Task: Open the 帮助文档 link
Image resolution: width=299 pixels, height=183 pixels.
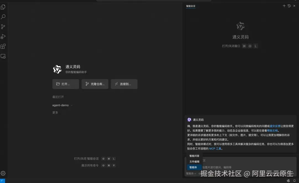Action: [x=272, y=130]
